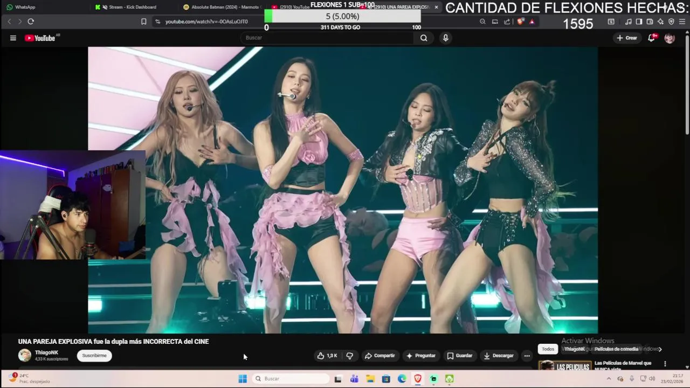Select the Películas de comedia chip
The image size is (690, 388).
[616, 349]
